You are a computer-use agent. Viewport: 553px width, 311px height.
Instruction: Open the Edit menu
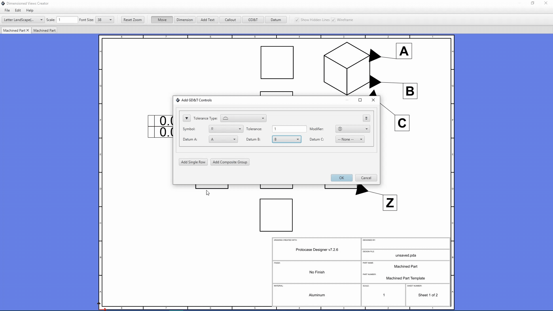(18, 10)
